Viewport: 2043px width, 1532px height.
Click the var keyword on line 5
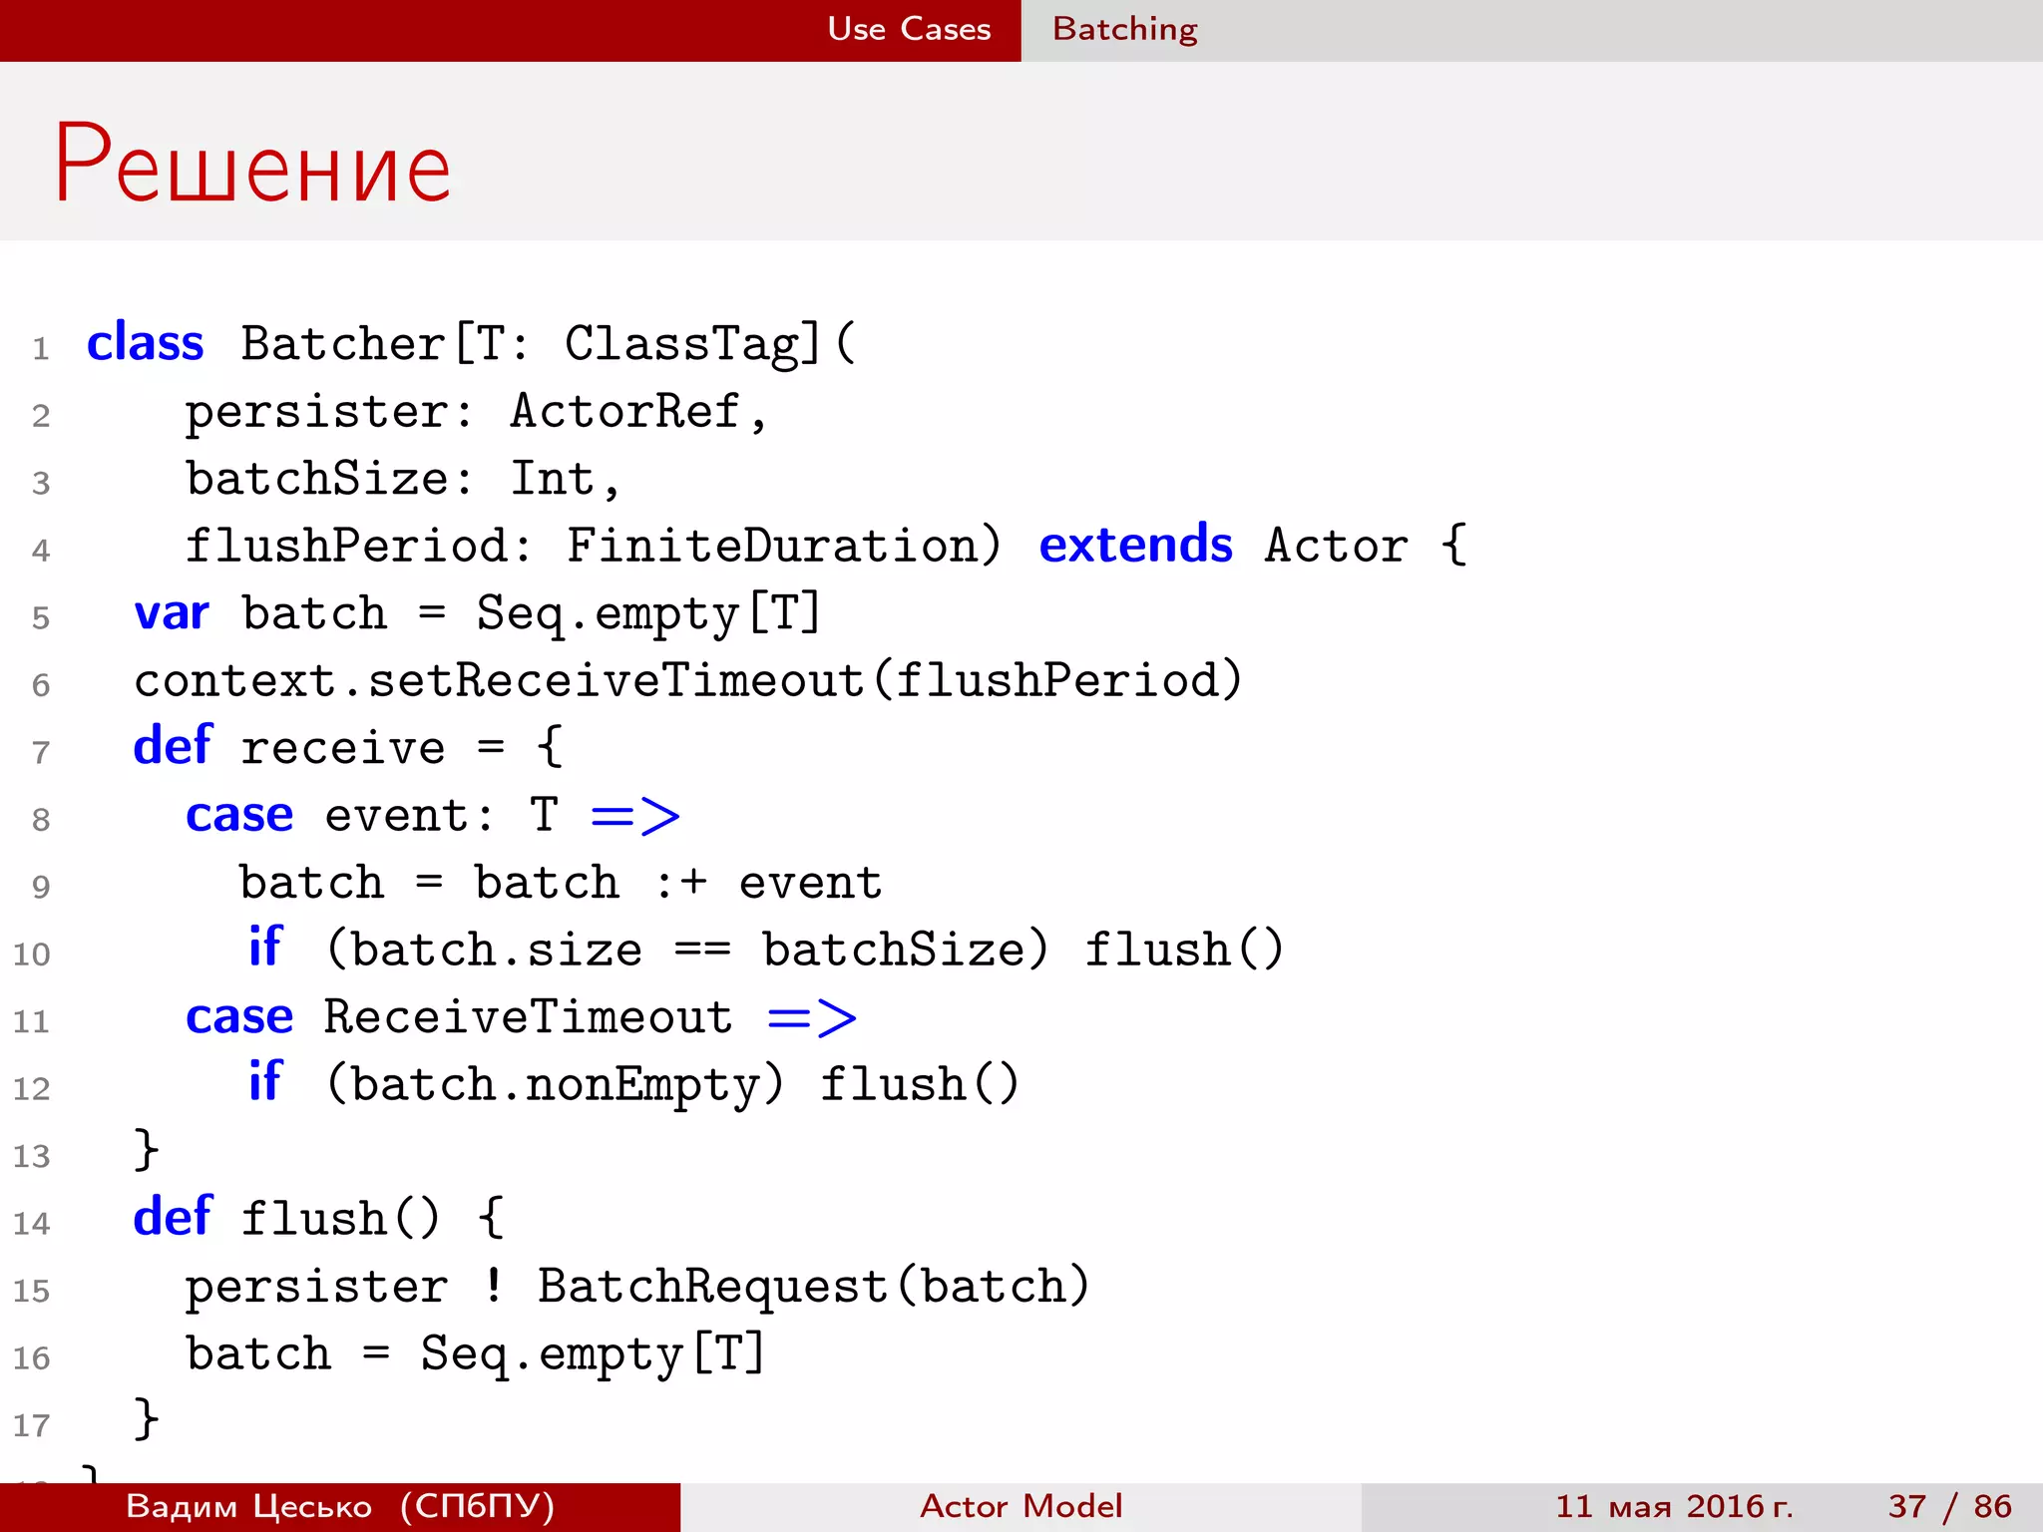[x=172, y=613]
